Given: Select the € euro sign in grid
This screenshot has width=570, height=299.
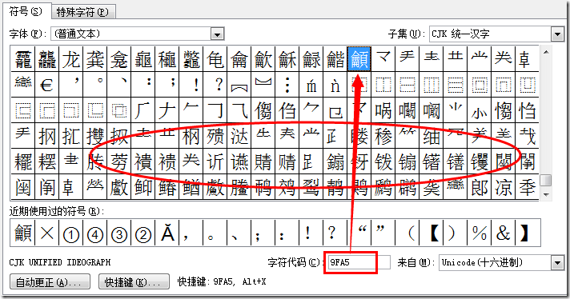Looking at the screenshot, I should pyautogui.click(x=47, y=85).
